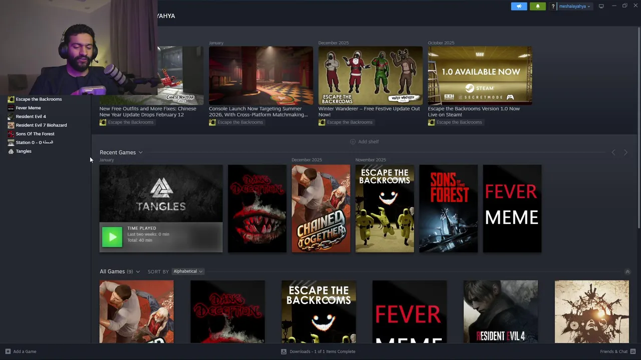Go to previous page of Recent Games shelf
641x360 pixels.
click(x=613, y=152)
